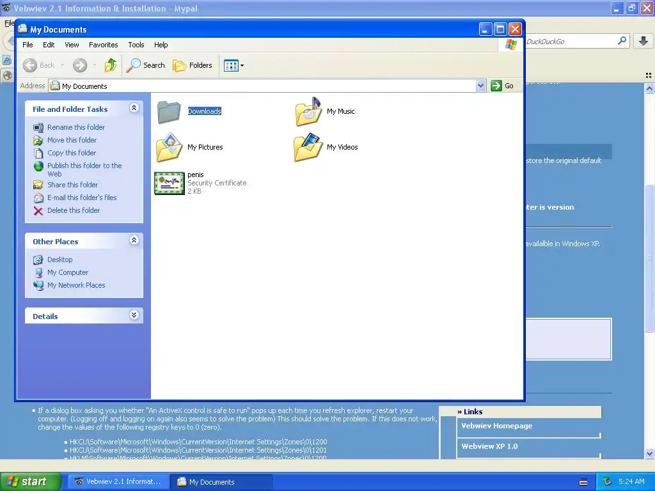Click the red Delete this folder icon

38,211
